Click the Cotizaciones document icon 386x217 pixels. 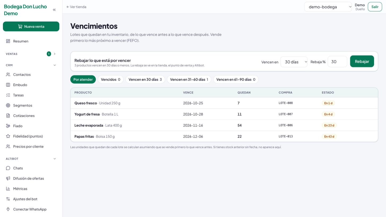pos(8,116)
